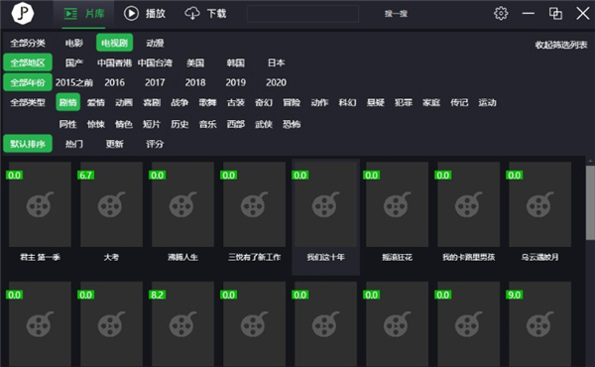Image resolution: width=595 pixels, height=367 pixels.
Task: Select the 古装 costume genre
Action: coord(236,102)
